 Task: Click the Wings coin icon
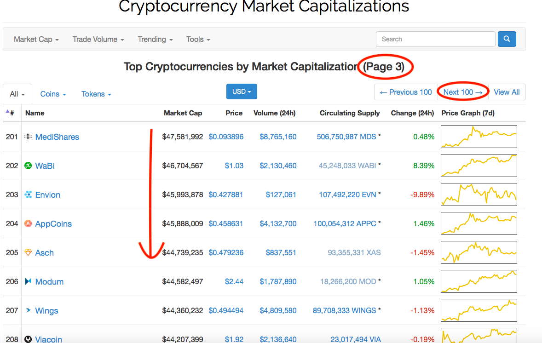[x=28, y=310]
